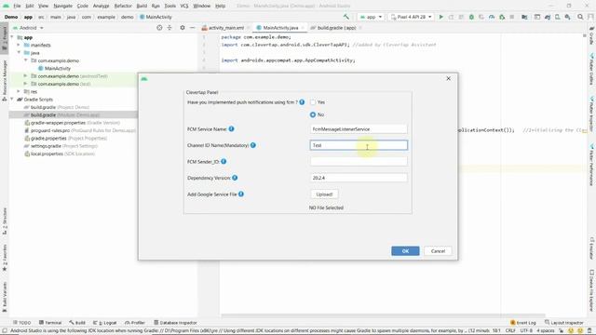Screen dimensions: 596x335
Task: Switch to the activity_main.xml editor tab
Action: [225, 28]
